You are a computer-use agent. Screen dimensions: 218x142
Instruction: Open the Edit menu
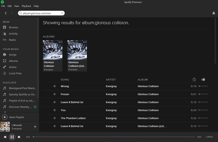pos(10,6)
